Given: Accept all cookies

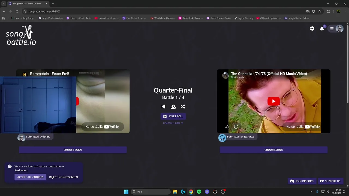Looking at the screenshot, I should tap(30, 177).
